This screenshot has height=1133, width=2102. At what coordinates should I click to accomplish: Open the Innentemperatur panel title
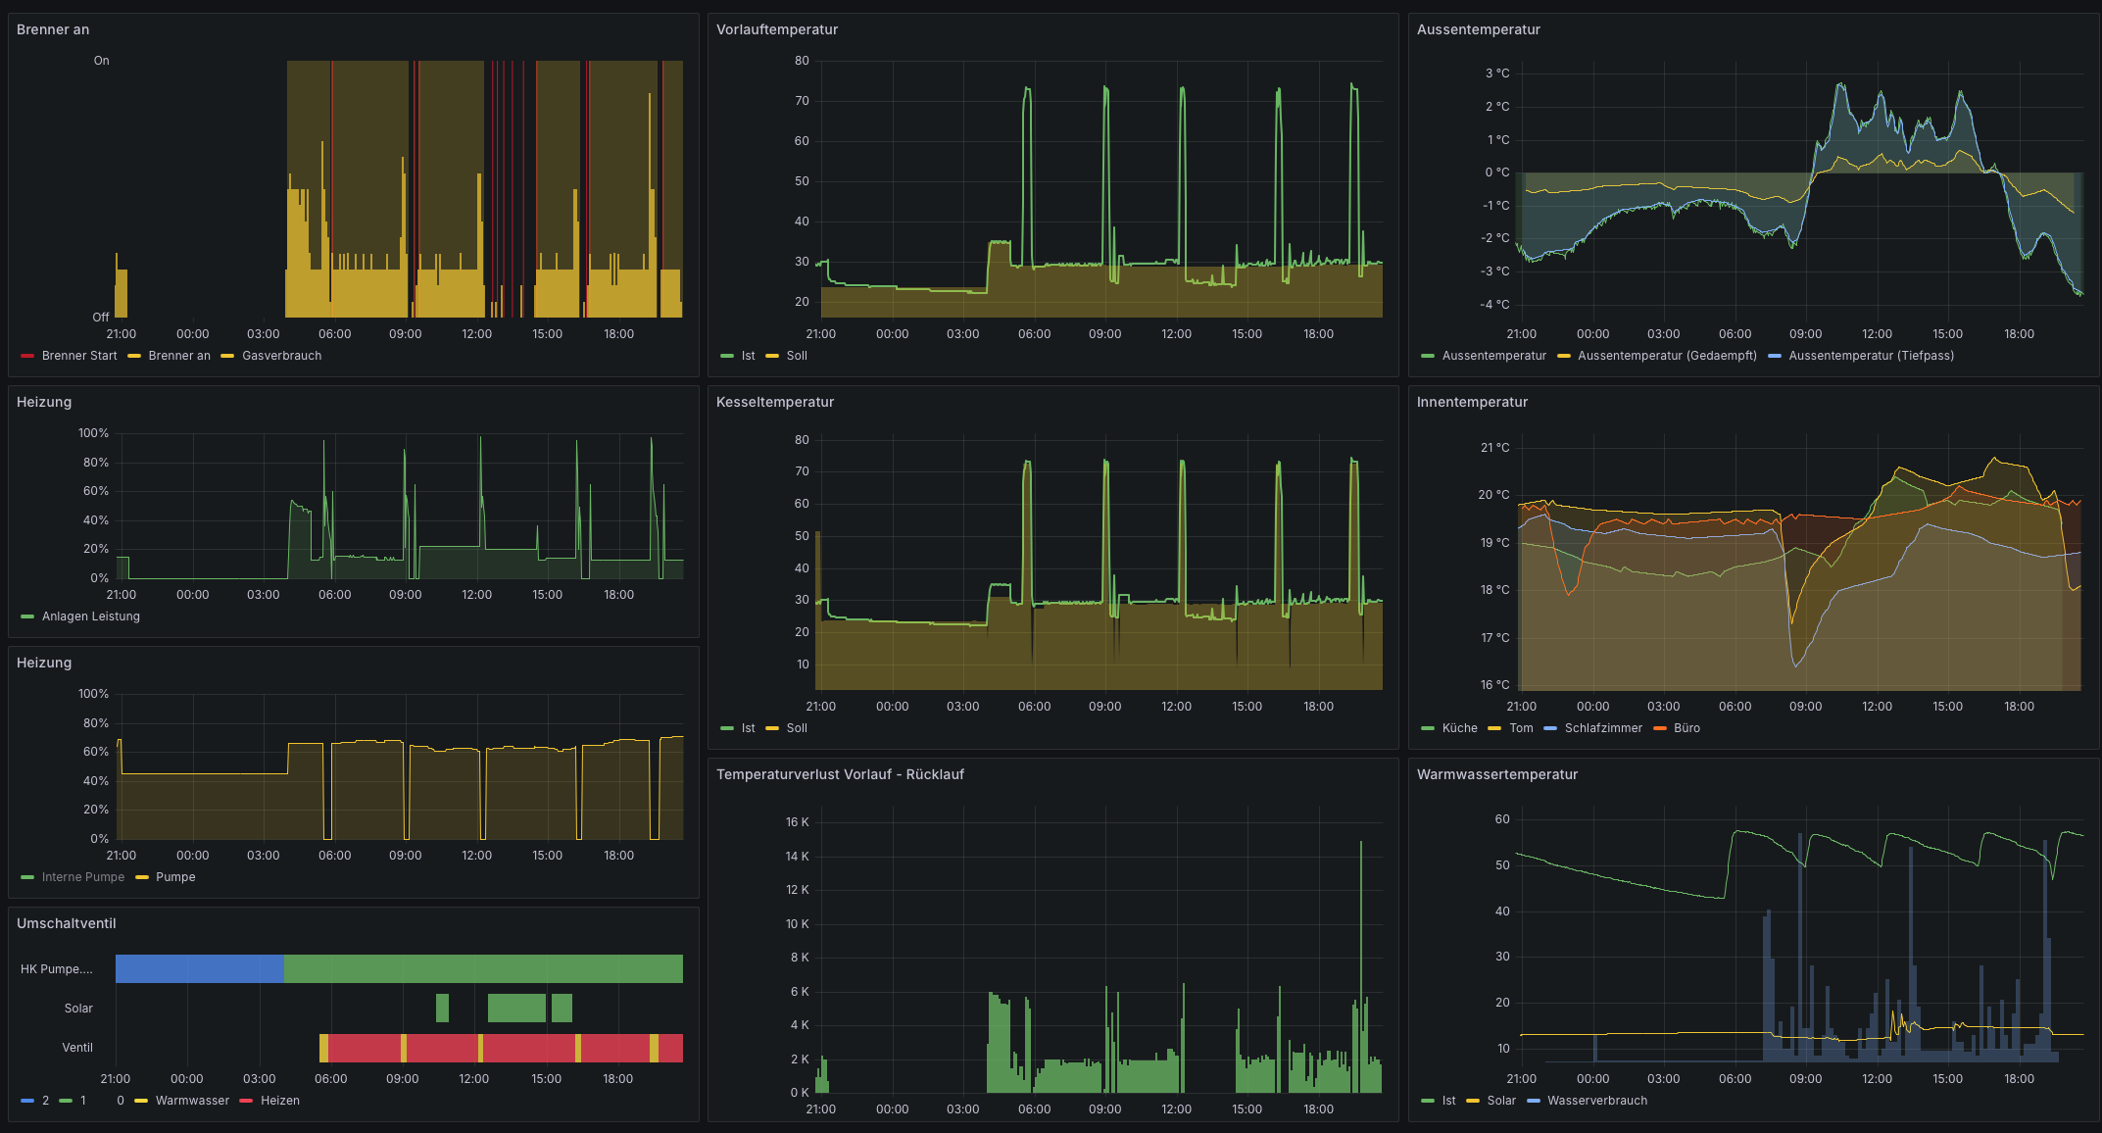1472,402
